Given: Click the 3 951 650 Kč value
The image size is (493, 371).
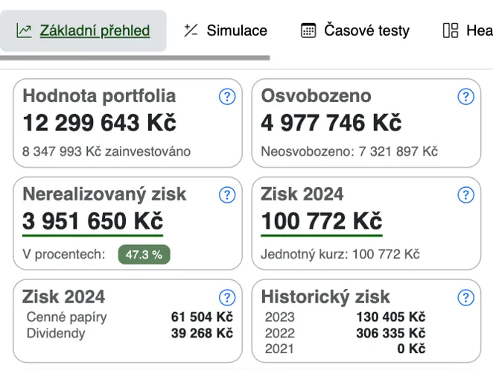Looking at the screenshot, I should 93,221.
